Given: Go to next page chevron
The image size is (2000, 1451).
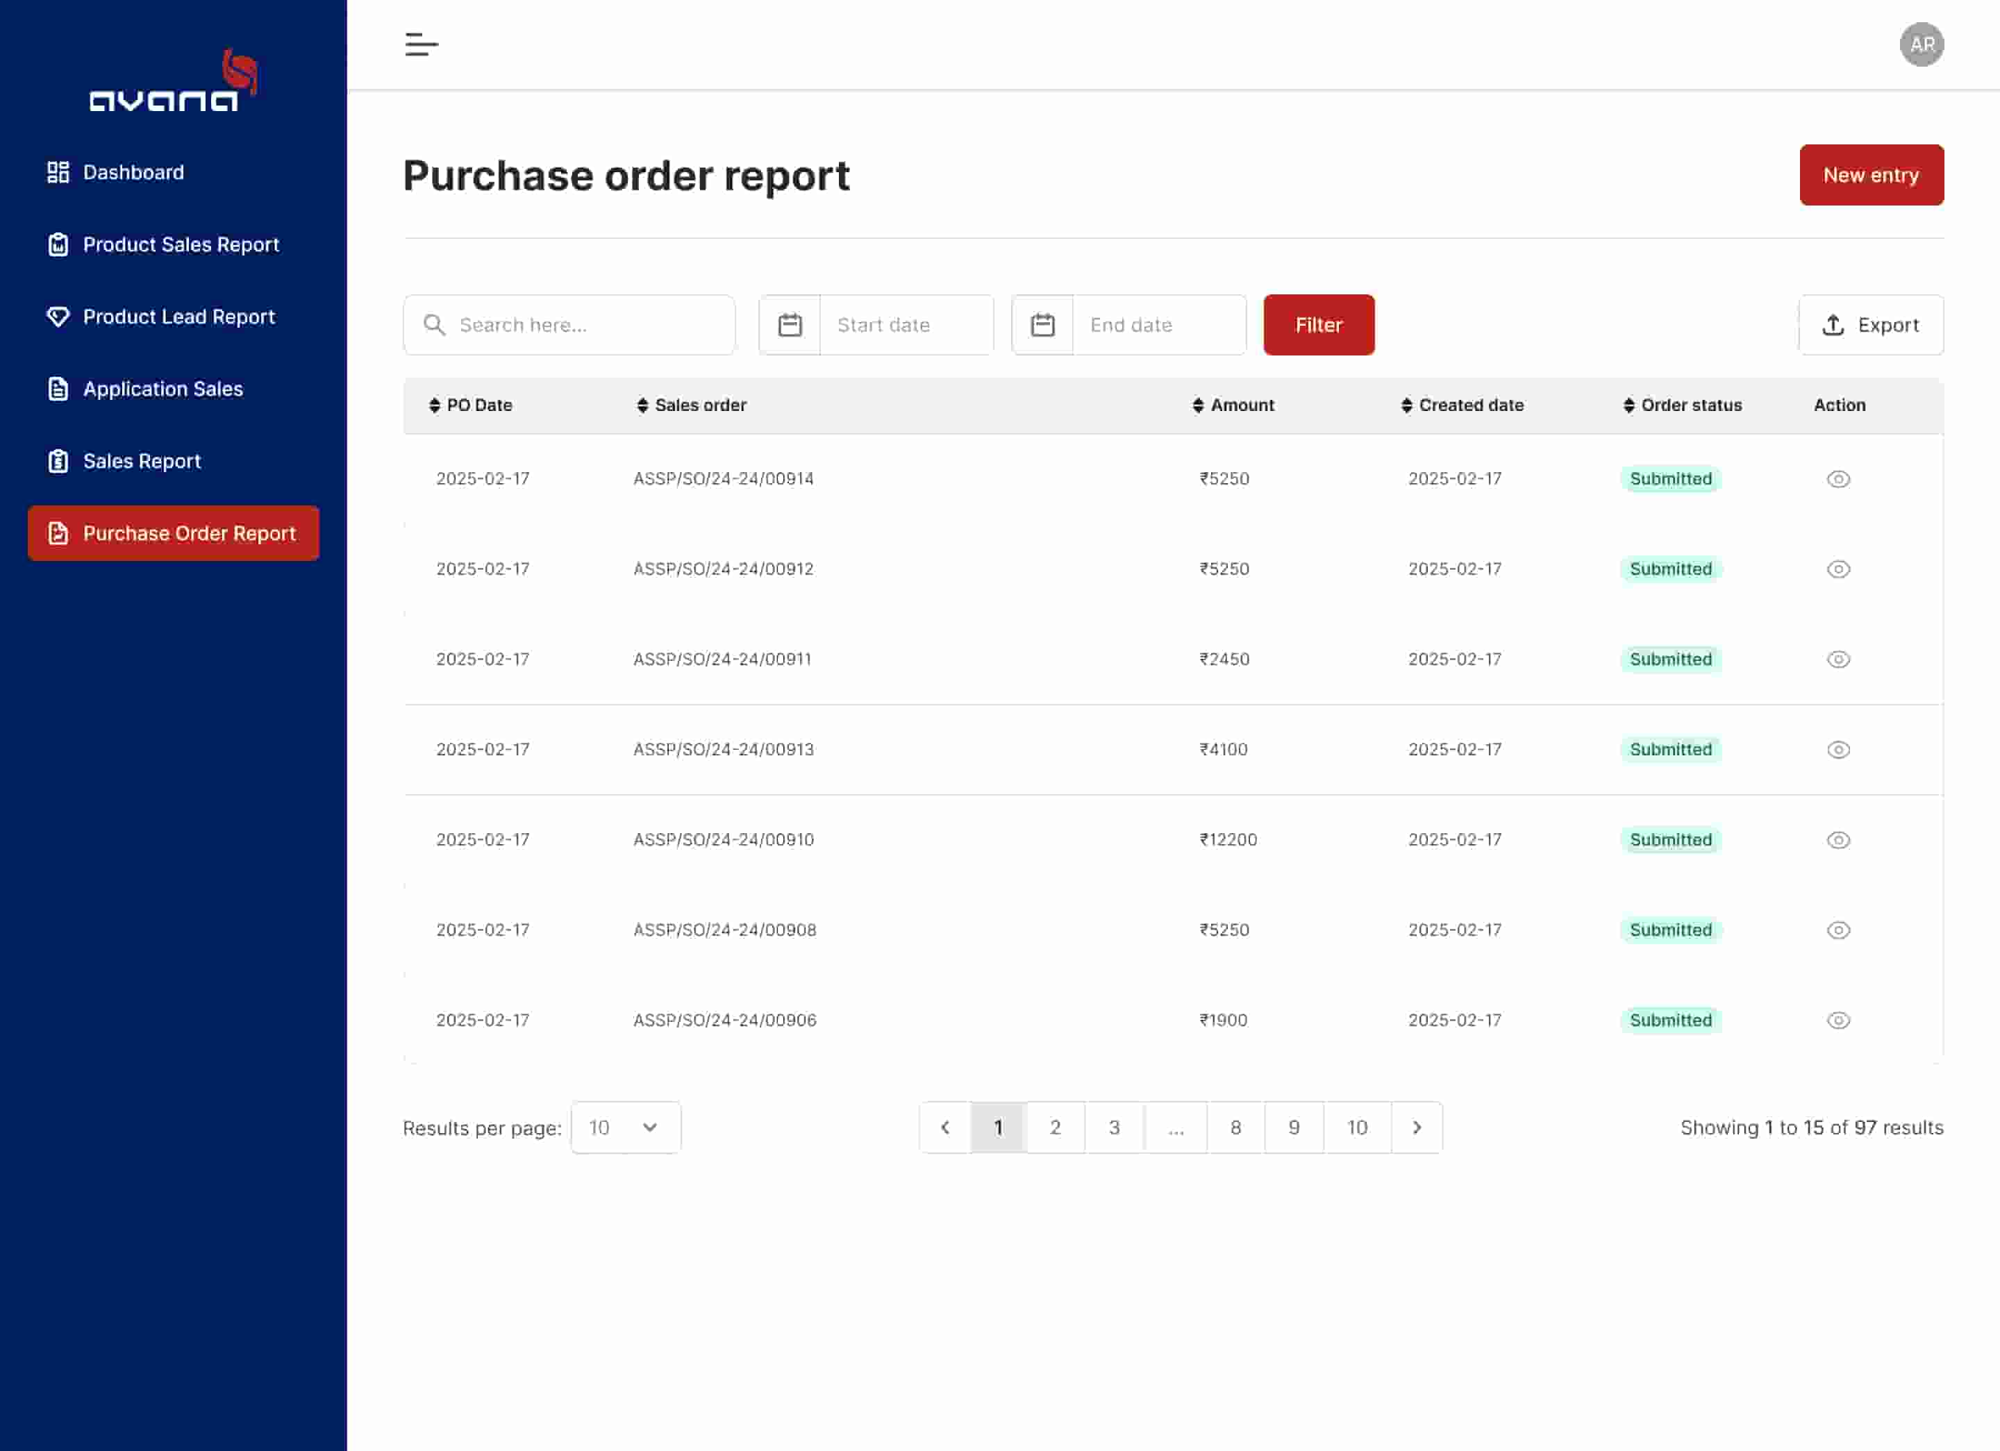Looking at the screenshot, I should [1416, 1127].
